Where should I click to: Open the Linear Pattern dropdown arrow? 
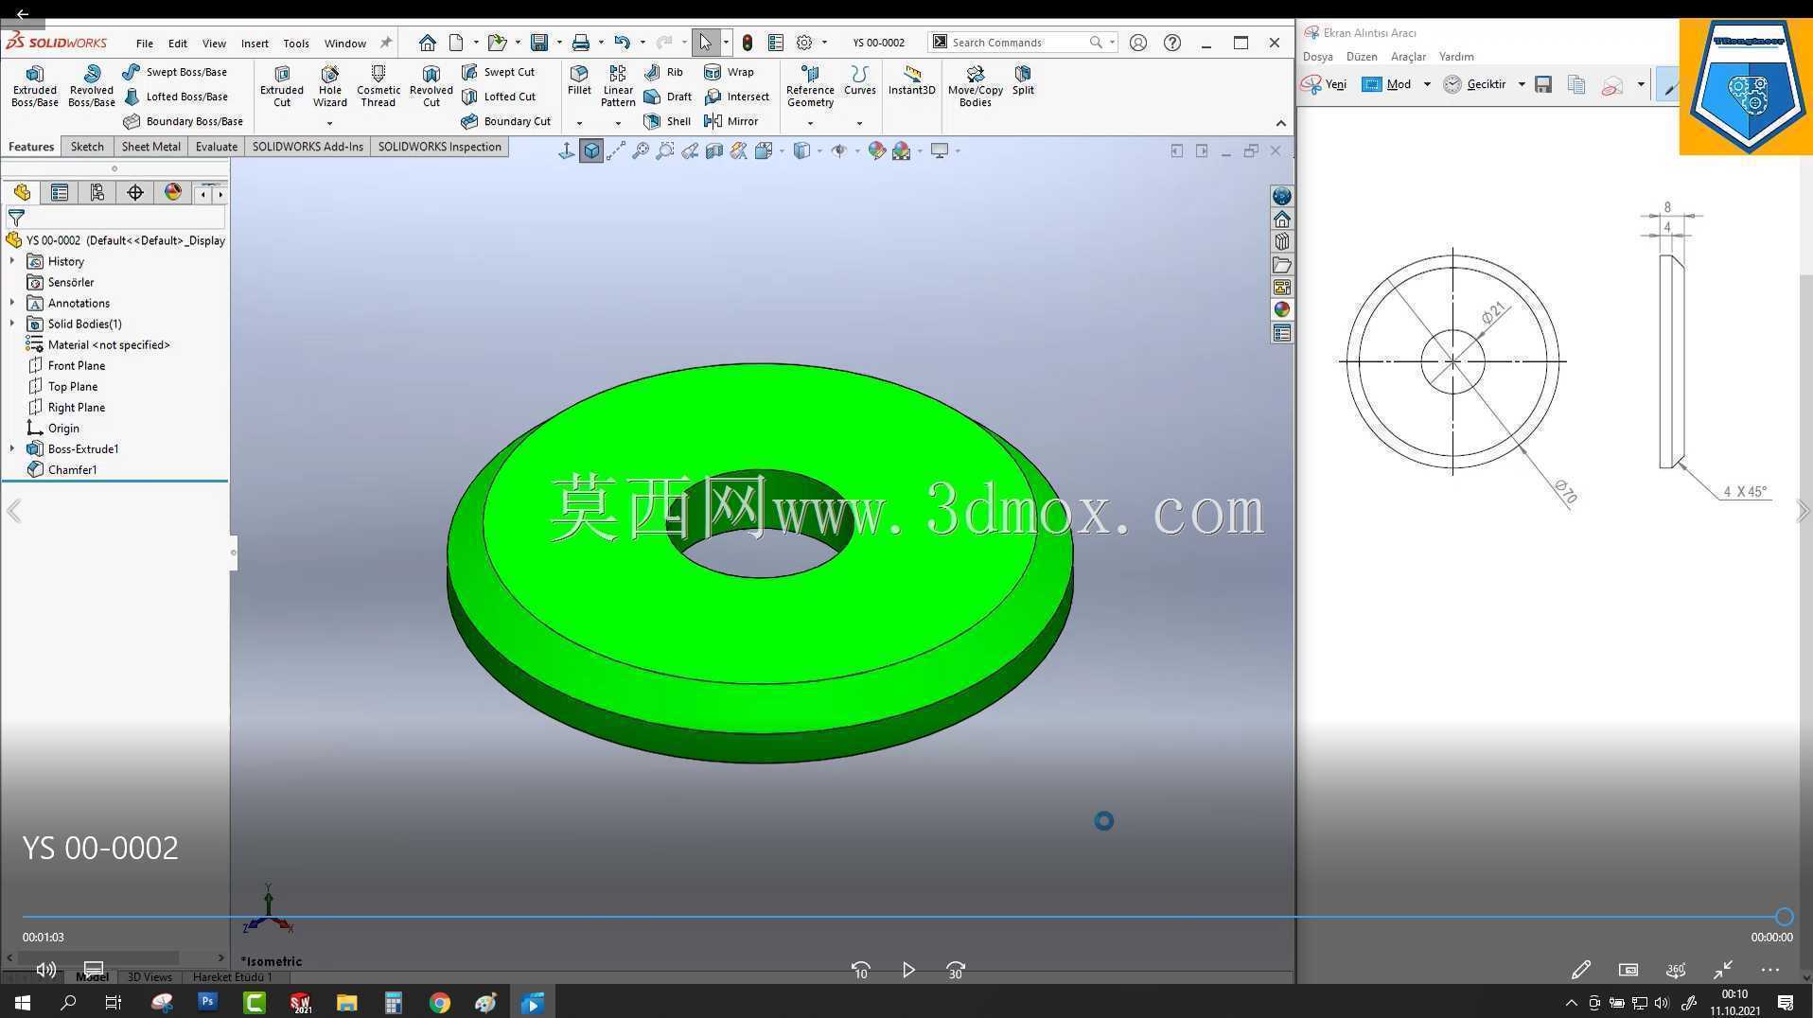[618, 123]
